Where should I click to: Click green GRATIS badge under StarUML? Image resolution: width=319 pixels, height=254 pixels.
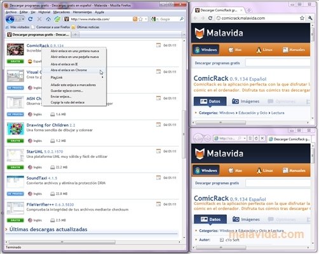(15, 167)
